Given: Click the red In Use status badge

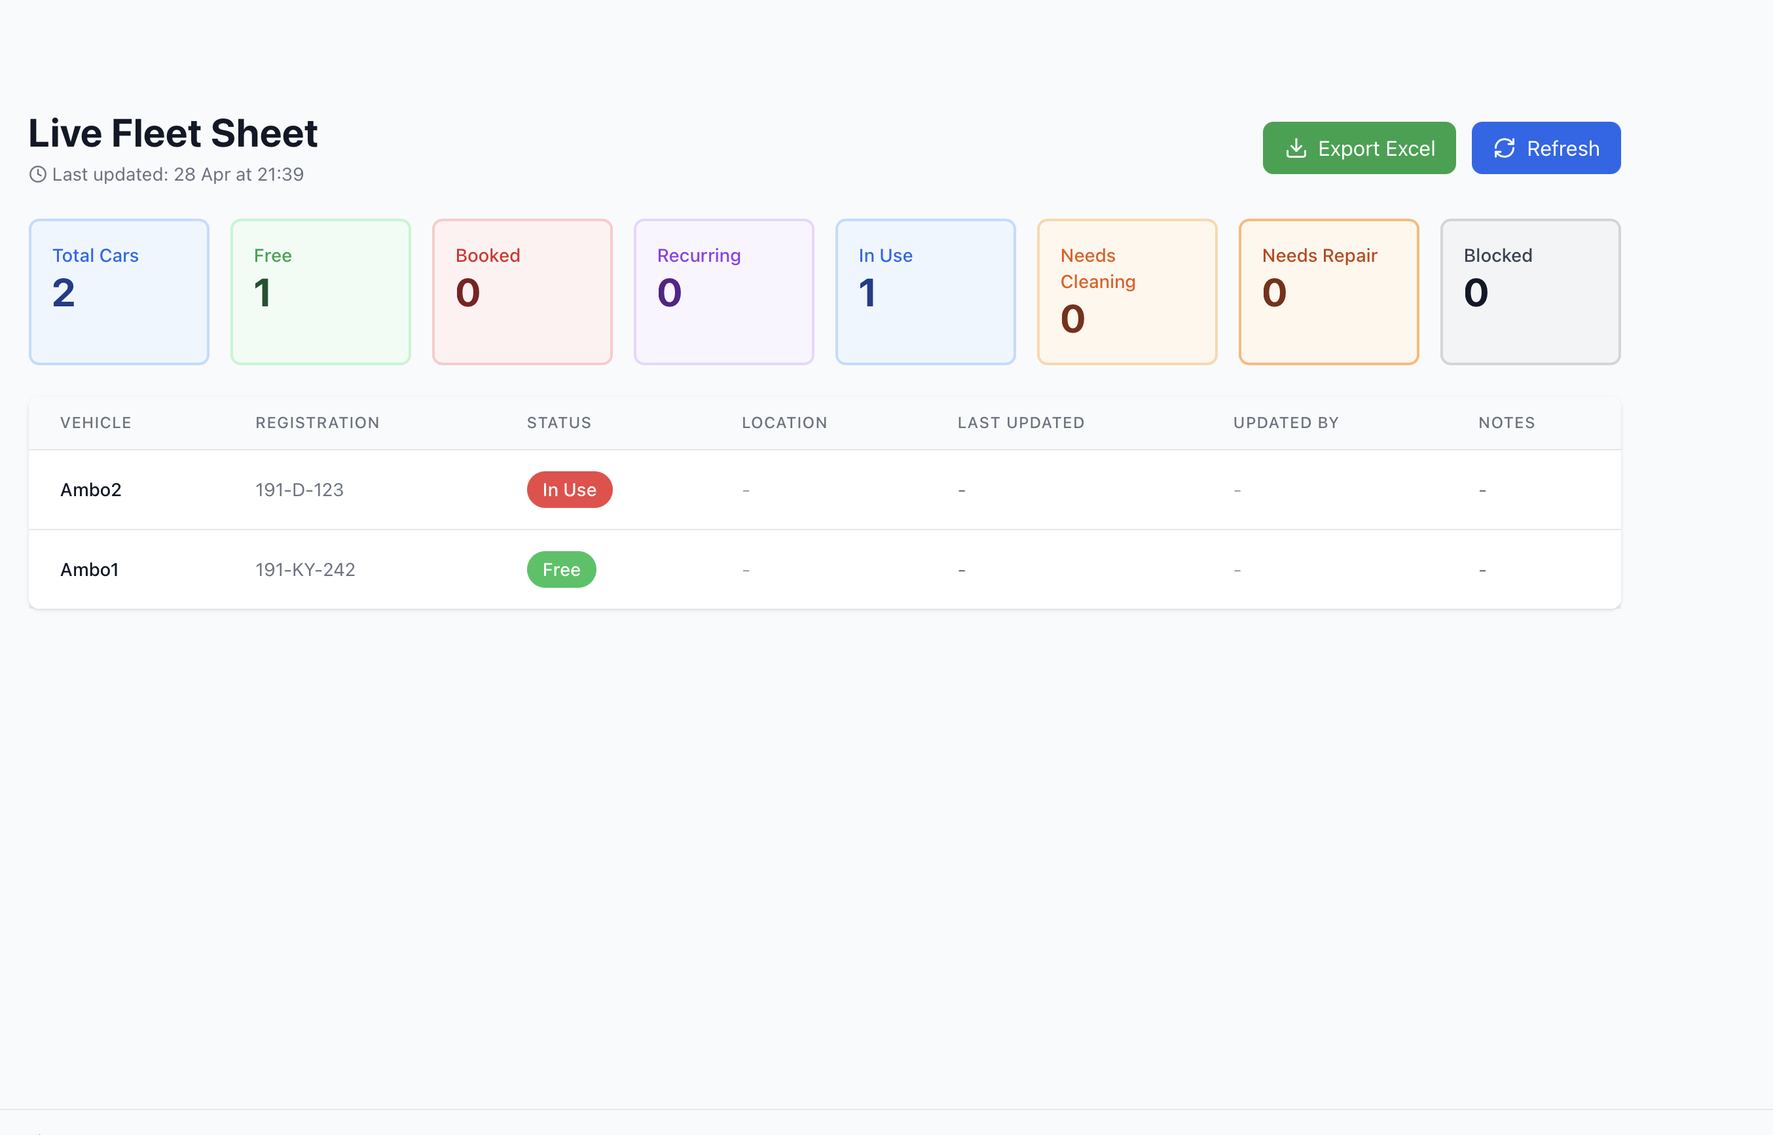Looking at the screenshot, I should click(569, 490).
